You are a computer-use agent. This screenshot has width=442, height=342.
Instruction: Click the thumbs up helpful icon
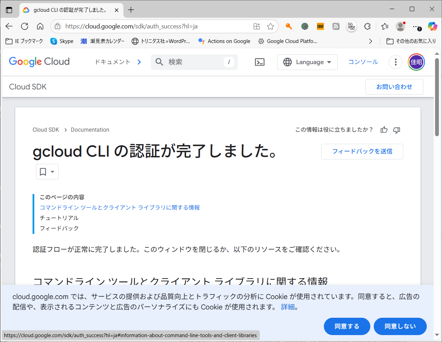pos(384,130)
